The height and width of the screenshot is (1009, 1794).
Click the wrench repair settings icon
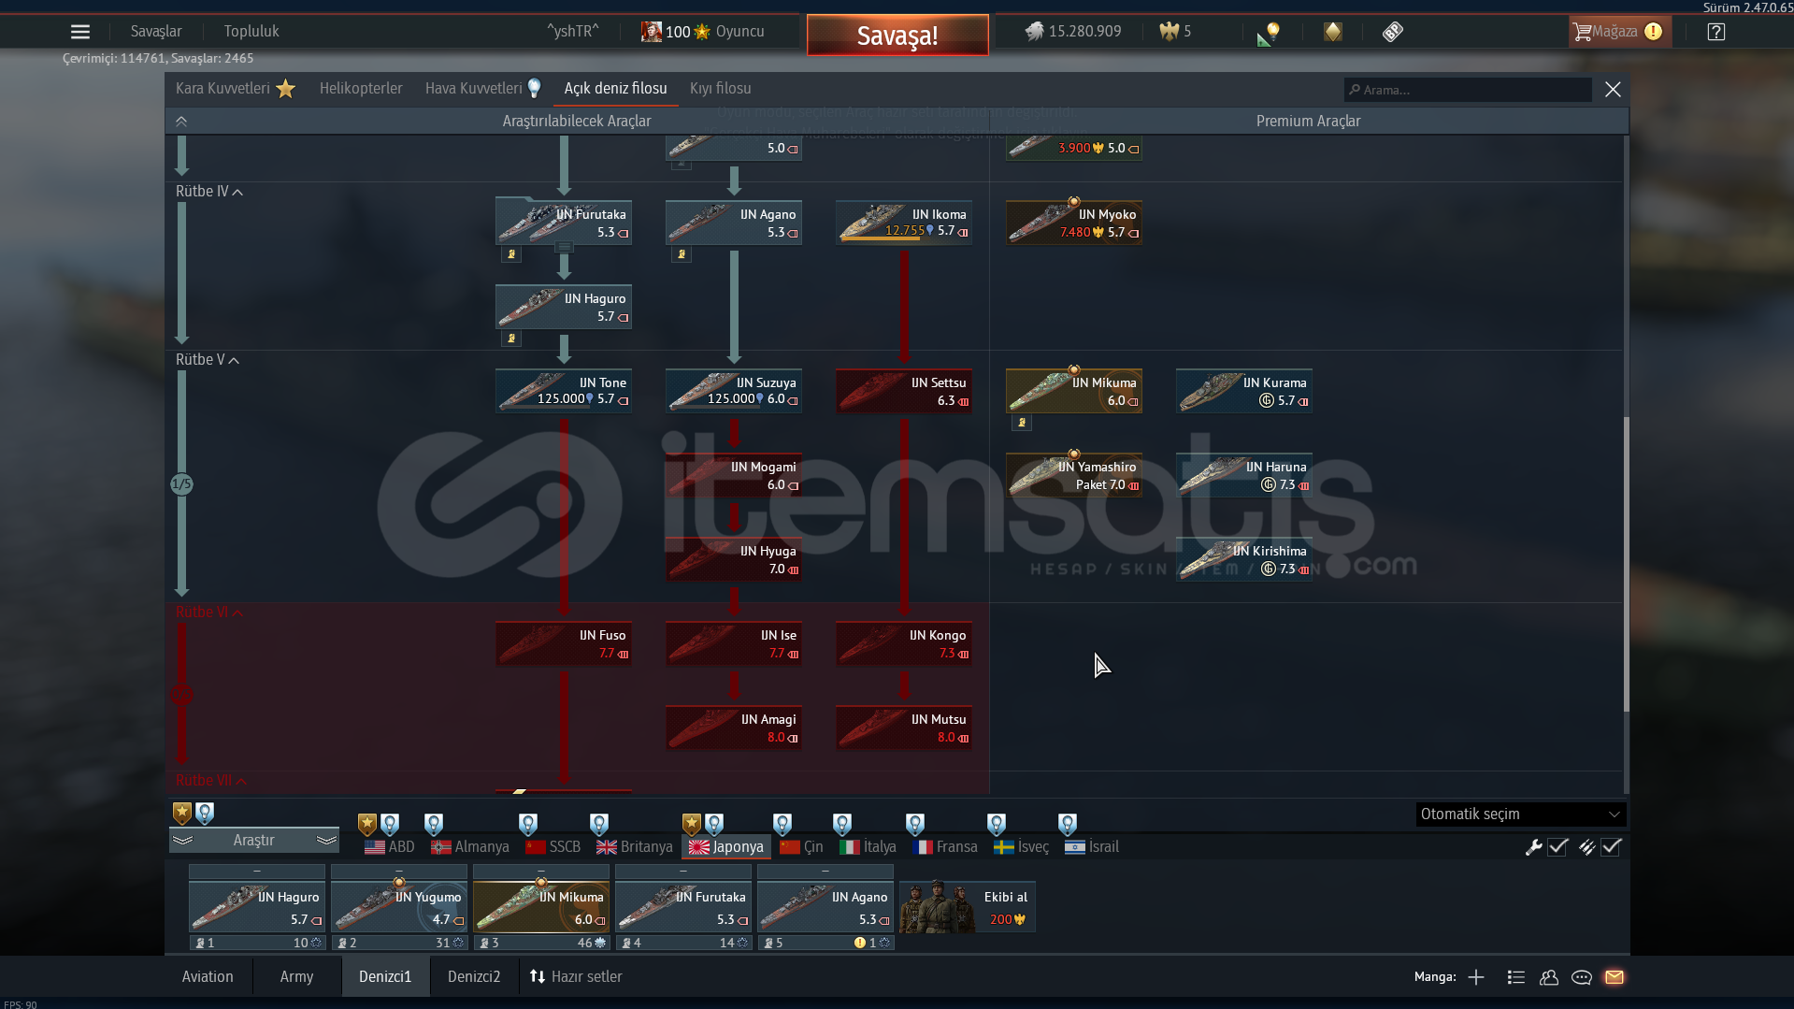(x=1533, y=847)
